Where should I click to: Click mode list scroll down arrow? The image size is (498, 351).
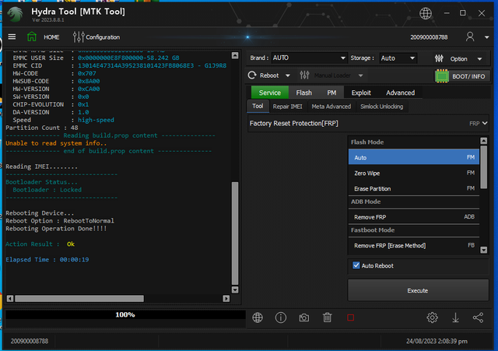[x=484, y=250]
